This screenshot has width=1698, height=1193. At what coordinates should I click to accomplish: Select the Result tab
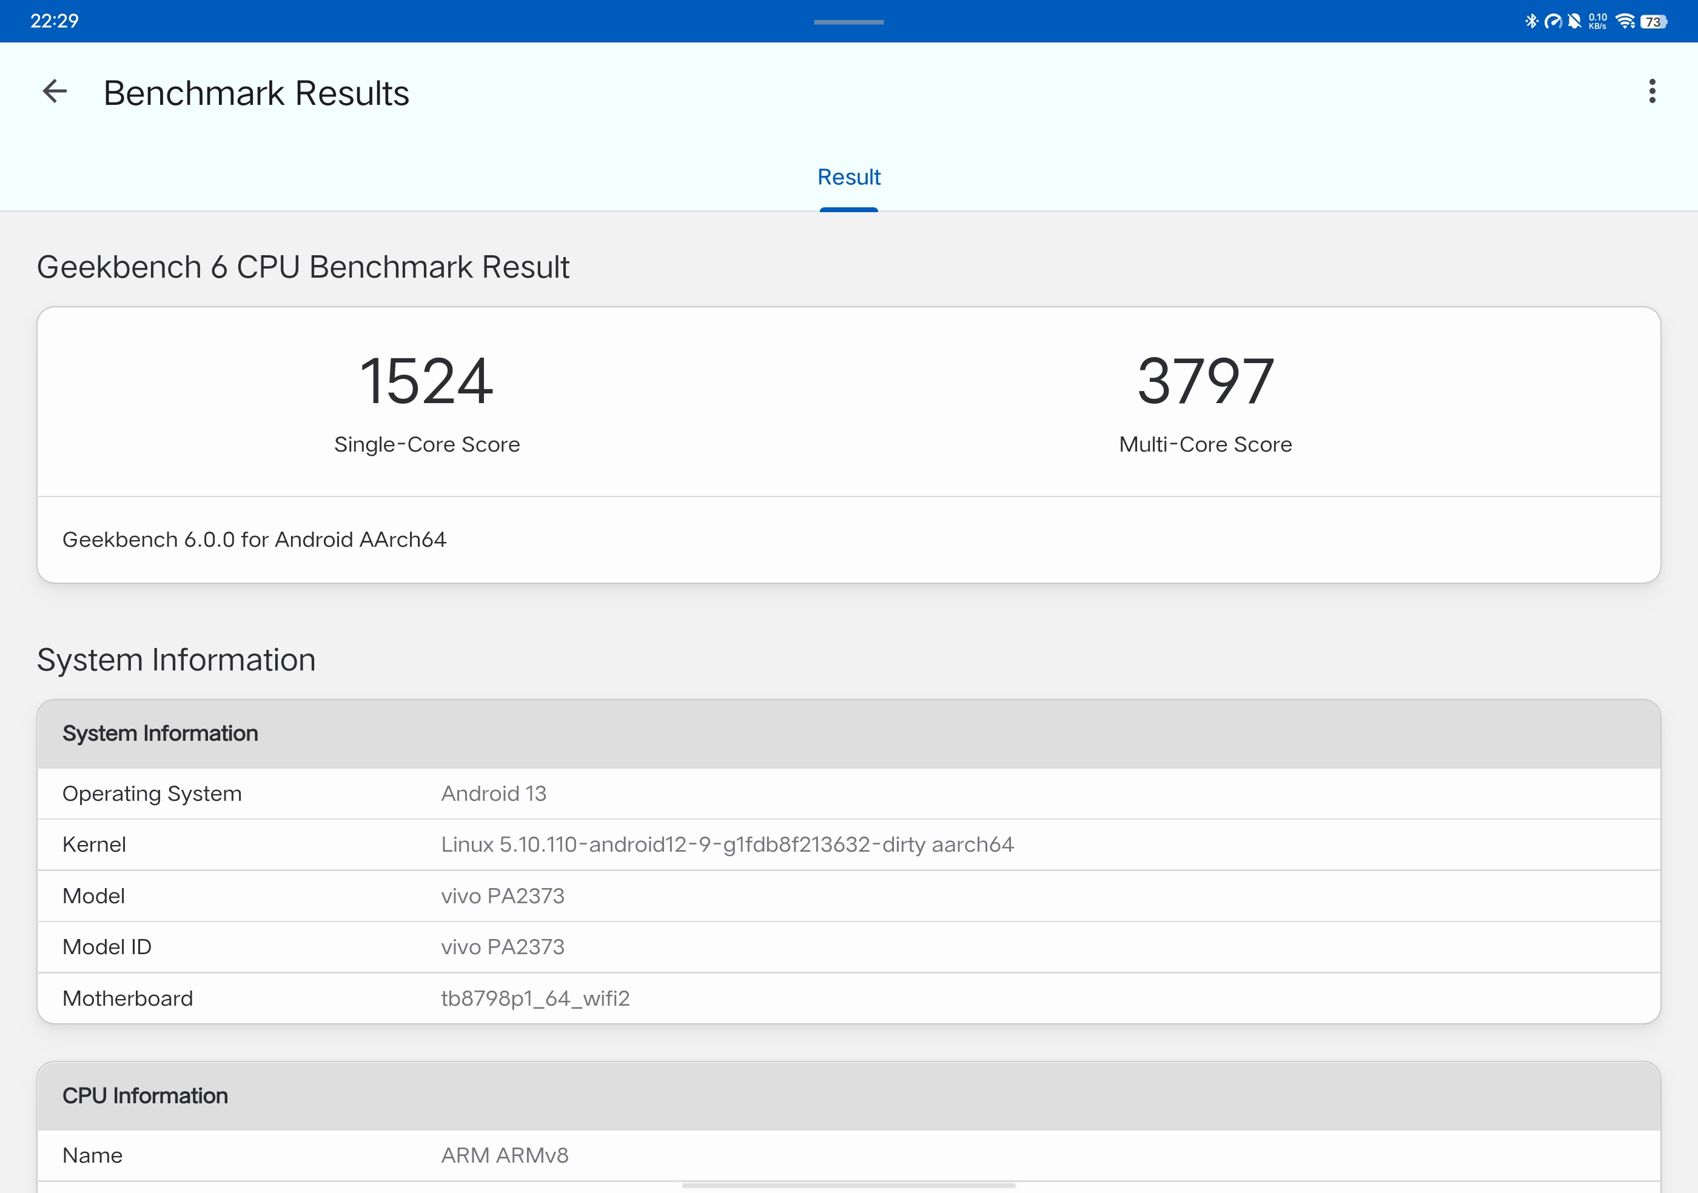click(848, 178)
